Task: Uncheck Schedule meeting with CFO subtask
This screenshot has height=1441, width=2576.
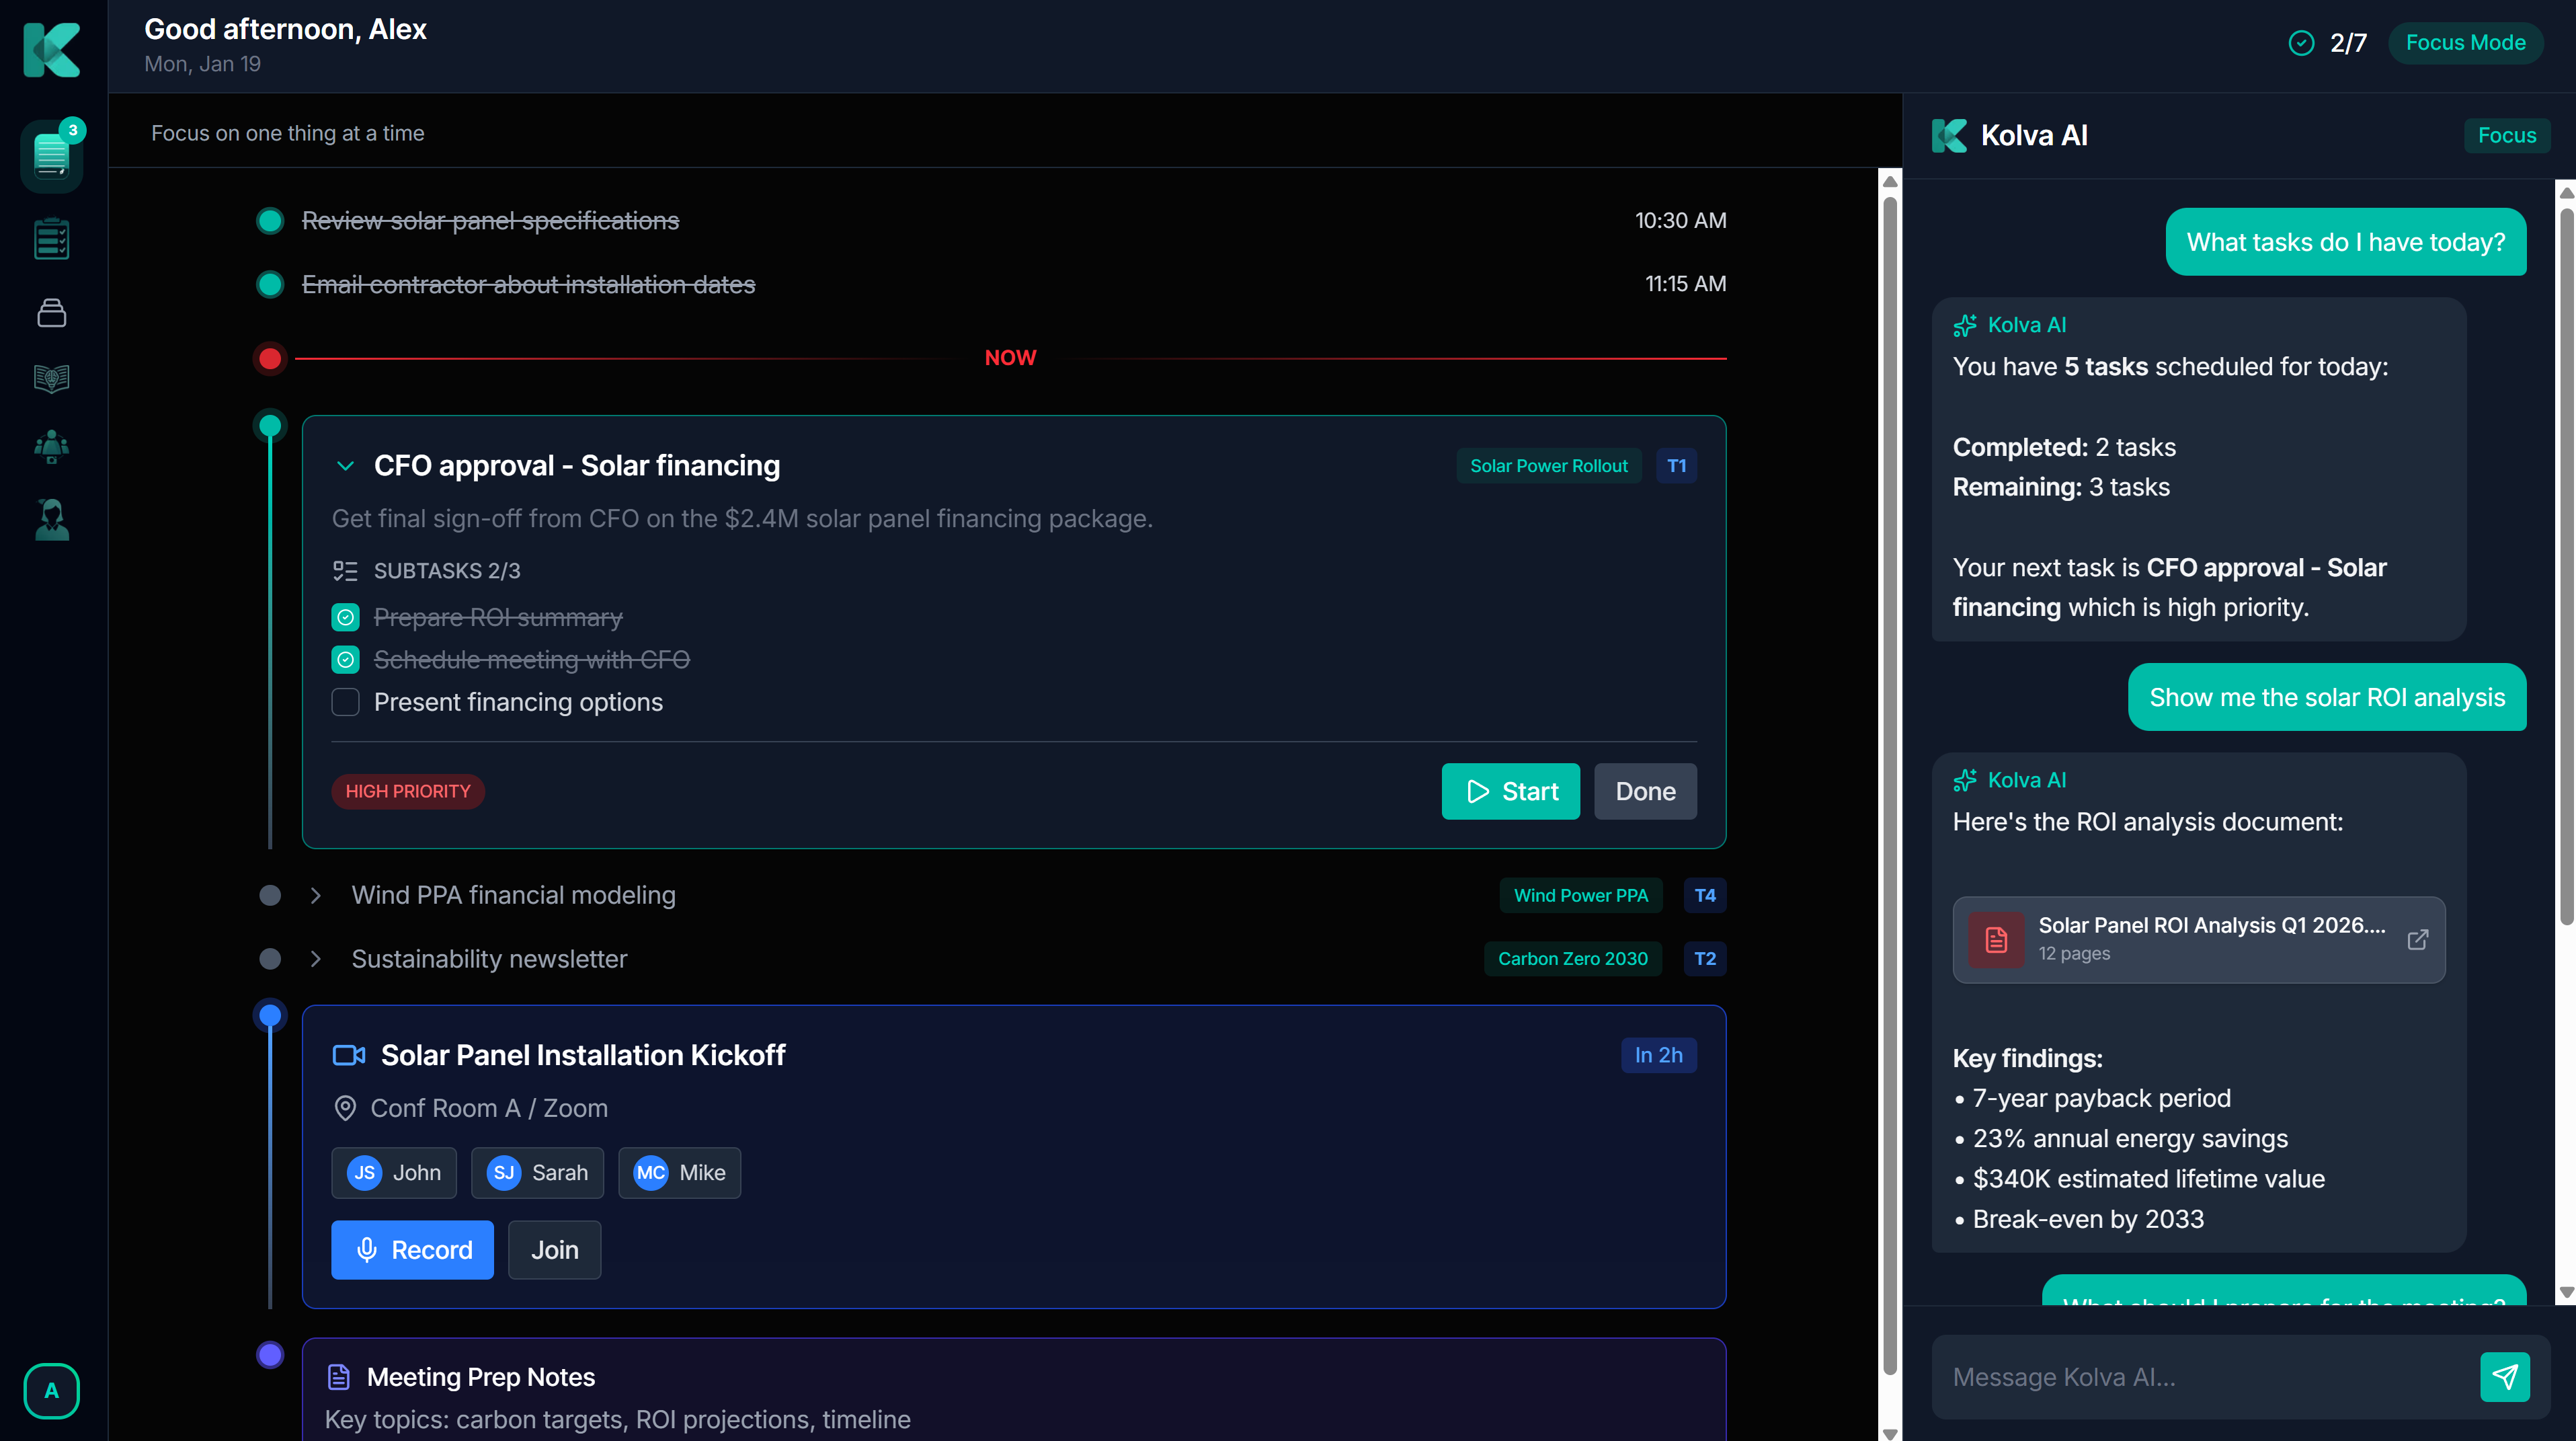Action: 345,660
